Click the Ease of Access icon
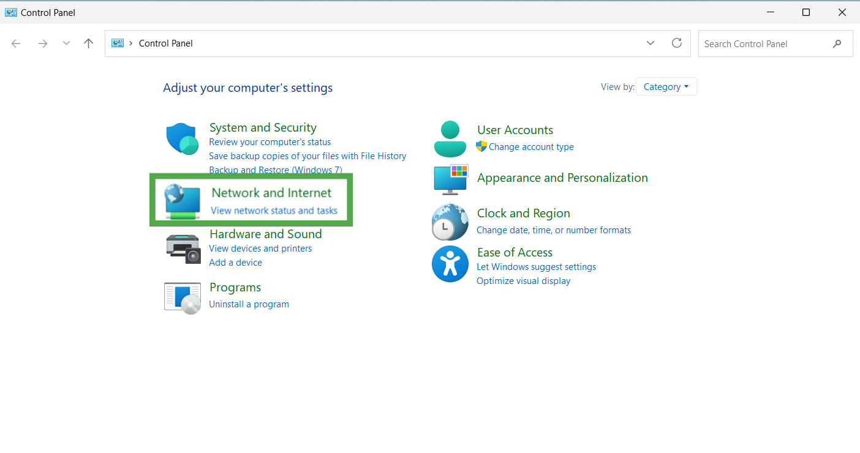 [x=450, y=264]
